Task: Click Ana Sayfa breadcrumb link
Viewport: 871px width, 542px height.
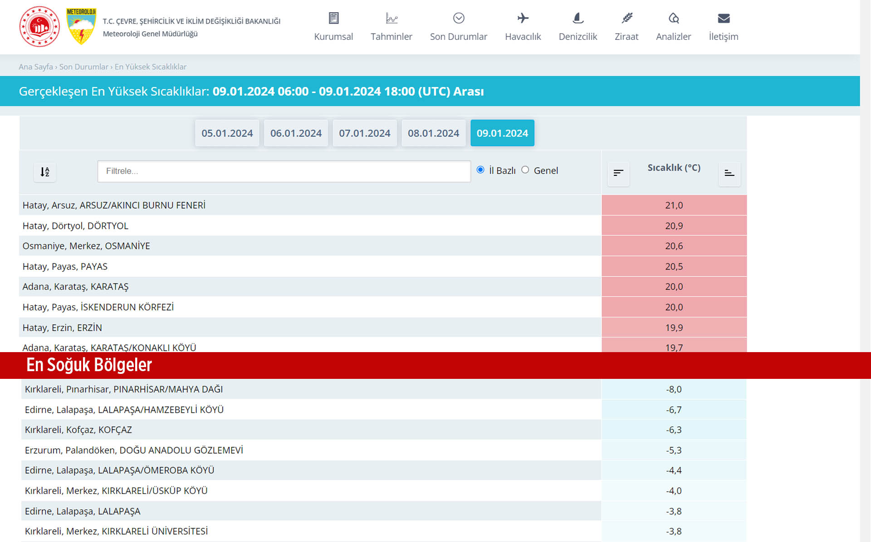Action: [x=35, y=67]
